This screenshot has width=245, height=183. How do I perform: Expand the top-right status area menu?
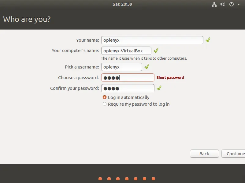coord(238,4)
